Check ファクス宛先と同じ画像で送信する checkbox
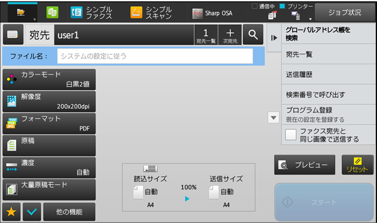Screen dimensions: 377x223 (x=291, y=135)
